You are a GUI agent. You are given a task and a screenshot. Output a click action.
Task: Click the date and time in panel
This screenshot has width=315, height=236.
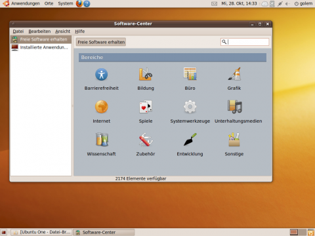(x=239, y=3)
